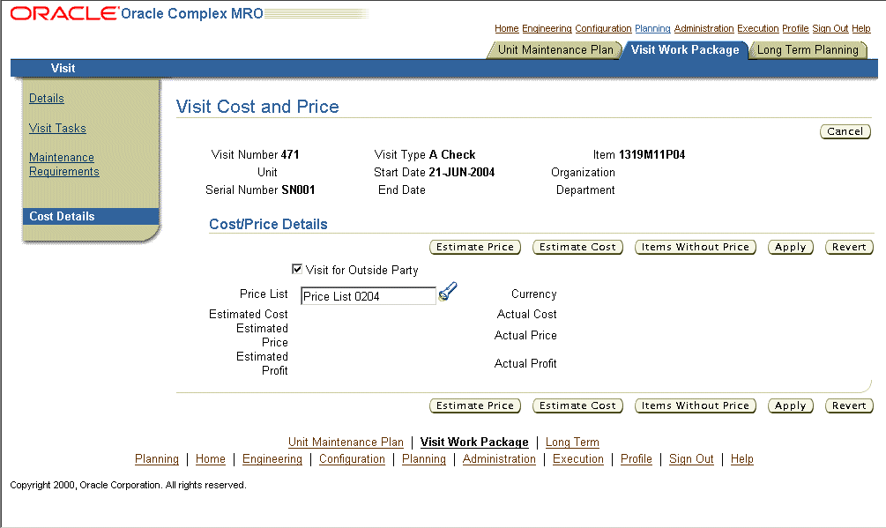The height and width of the screenshot is (528, 886).
Task: Click the Serial Number value SN001
Action: pos(298,190)
